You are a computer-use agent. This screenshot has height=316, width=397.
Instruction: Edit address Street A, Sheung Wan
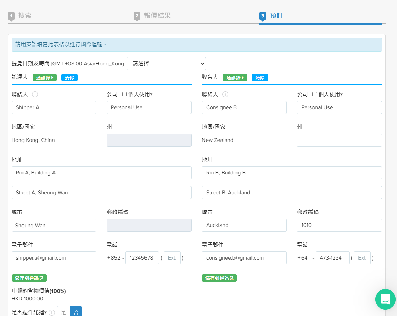tap(102, 193)
